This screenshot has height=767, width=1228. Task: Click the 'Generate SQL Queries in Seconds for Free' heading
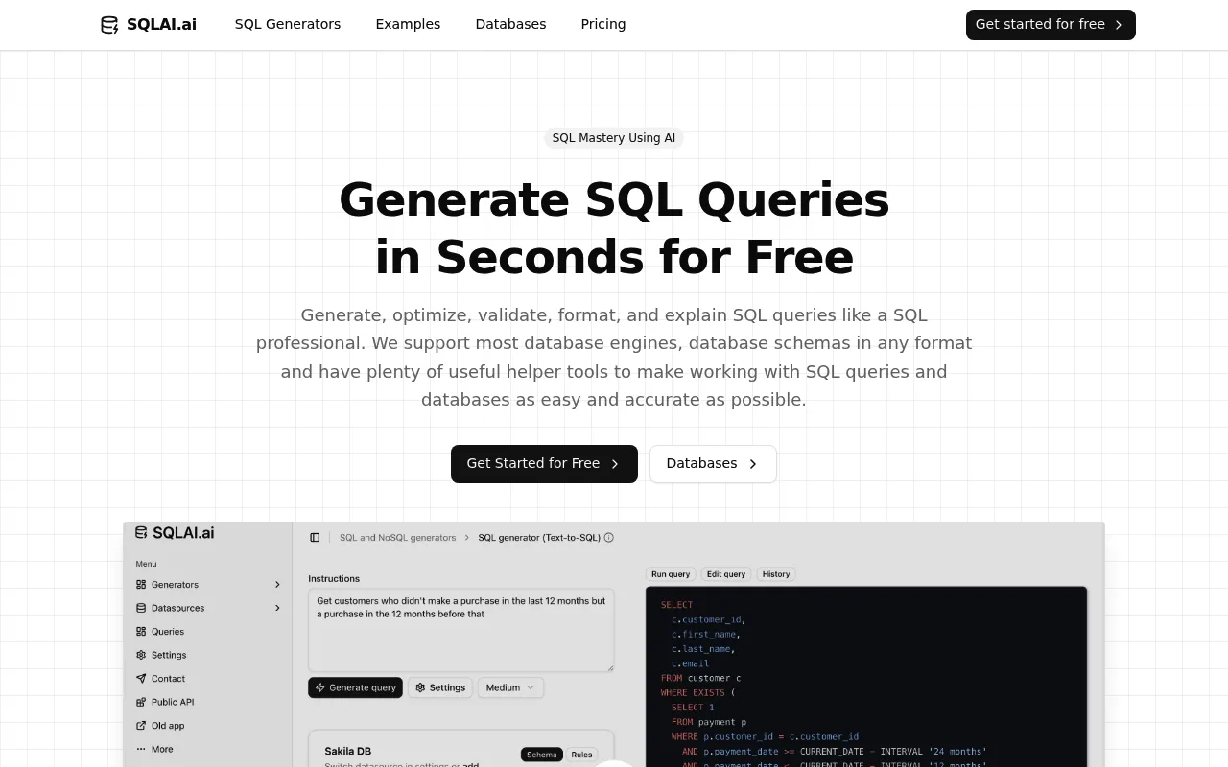614,228
